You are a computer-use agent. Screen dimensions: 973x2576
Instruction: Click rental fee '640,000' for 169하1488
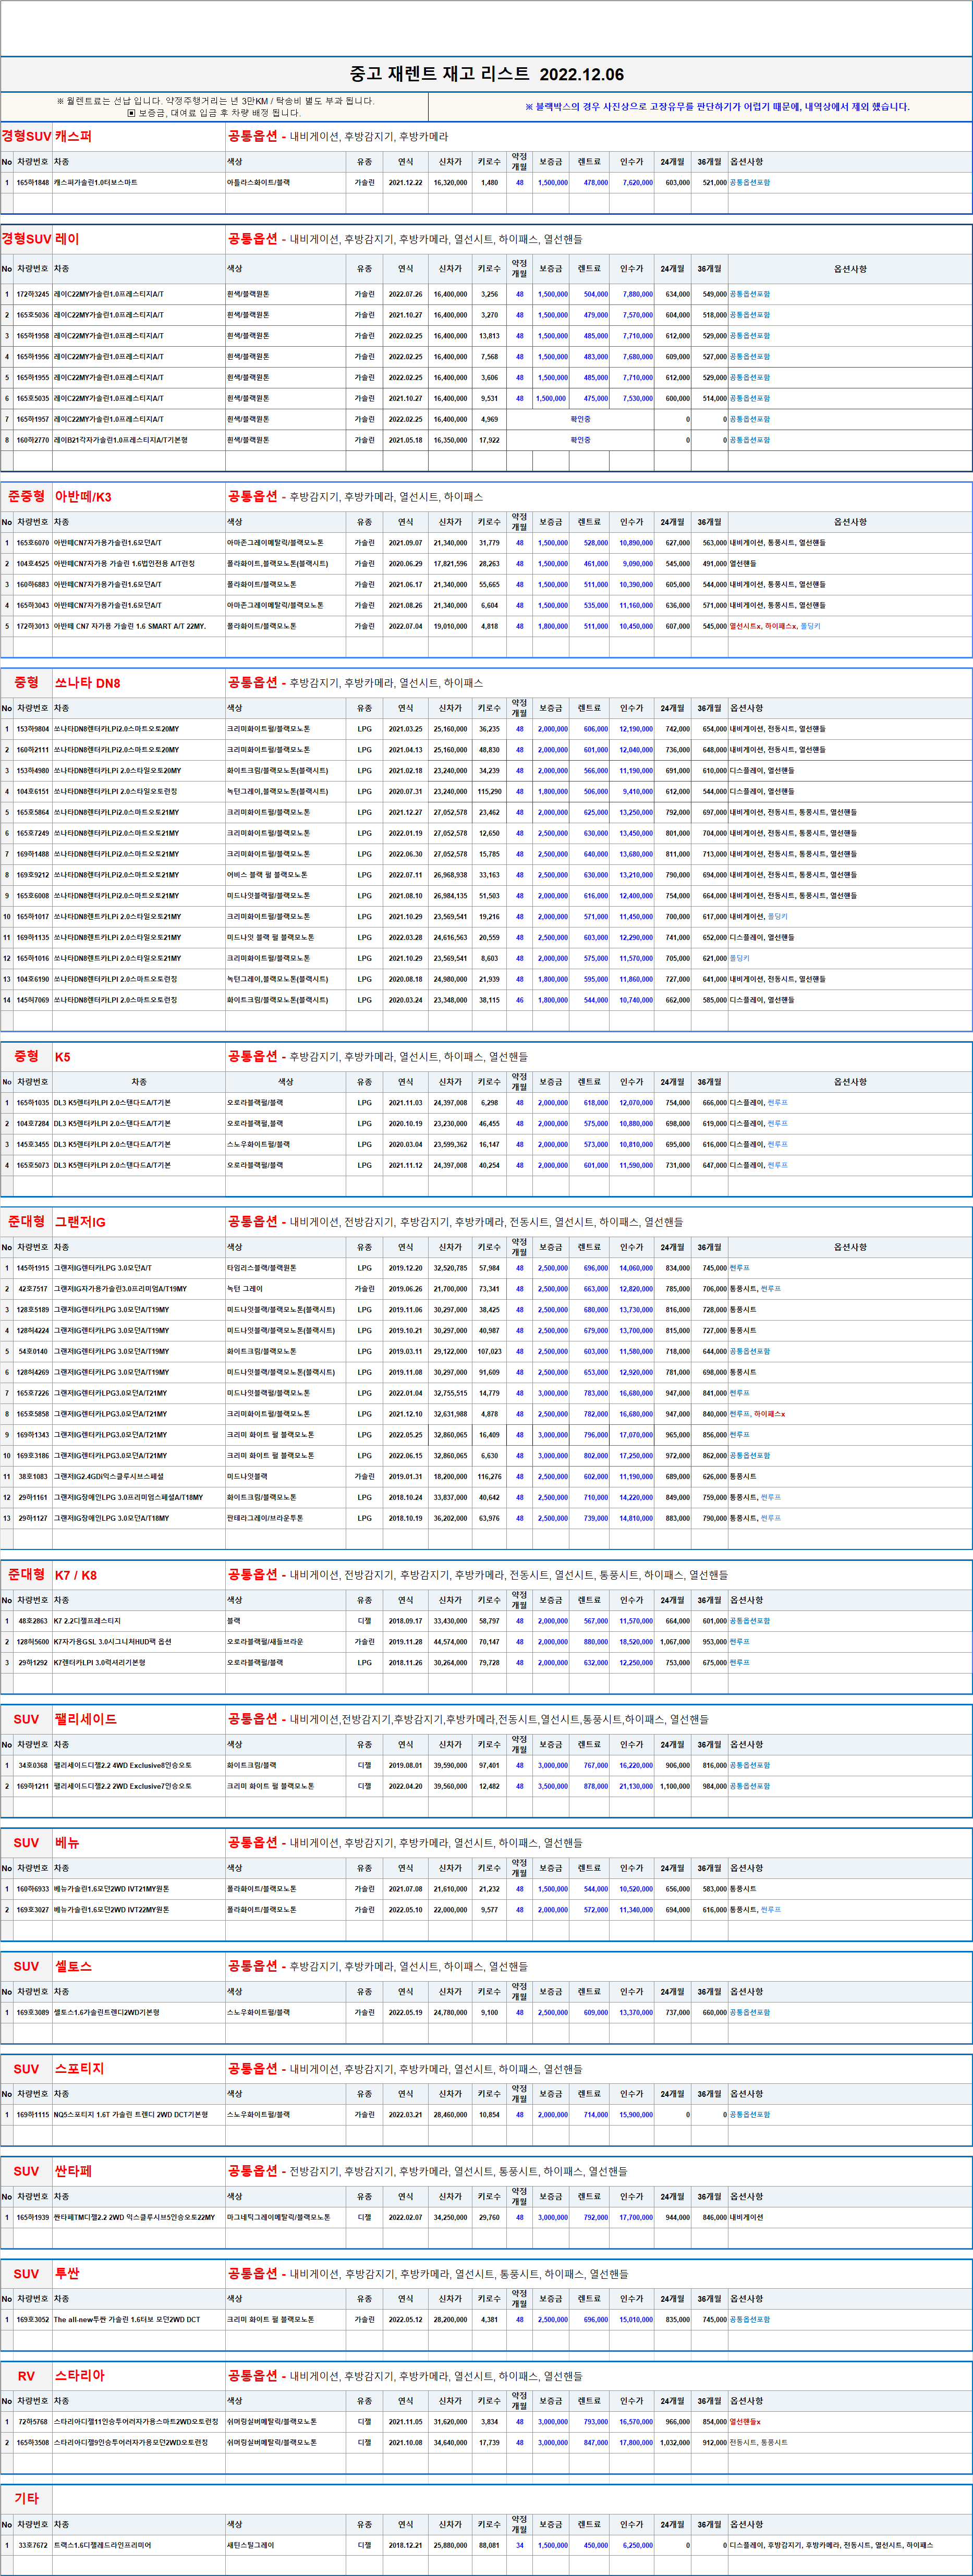click(x=596, y=854)
